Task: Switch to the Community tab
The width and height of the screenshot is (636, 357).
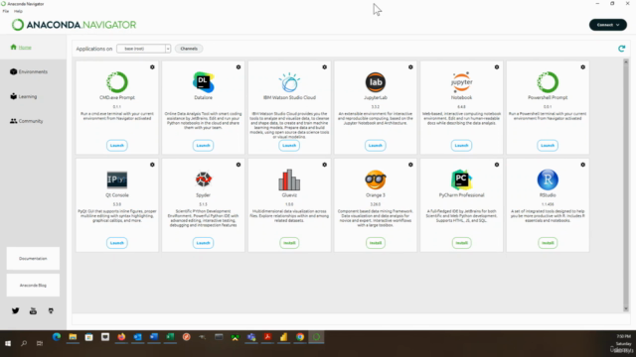Action: 27,121
